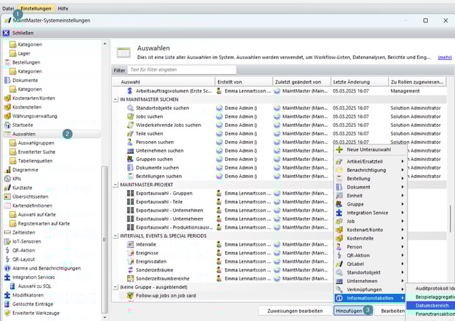455x321 pixels.
Task: Collapse the MAINTMASTER-PROJEKT group header
Action: (115, 185)
